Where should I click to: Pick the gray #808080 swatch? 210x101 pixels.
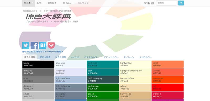[x=38, y=80]
